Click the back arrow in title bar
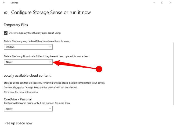This screenshot has height=125, width=174. point(4,2)
